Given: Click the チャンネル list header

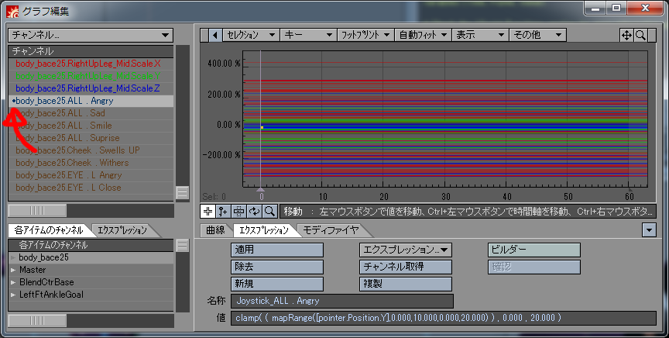Looking at the screenshot, I should point(91,51).
